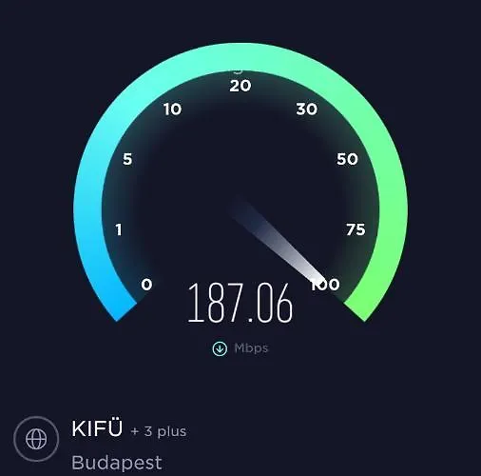Click the Mbps unit label

[x=251, y=348]
